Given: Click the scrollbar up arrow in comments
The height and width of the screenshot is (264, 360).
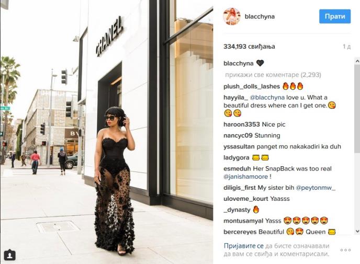Looking at the screenshot, I should (357, 61).
